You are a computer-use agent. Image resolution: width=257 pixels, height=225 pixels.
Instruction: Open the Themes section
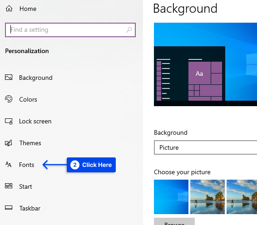click(x=30, y=143)
